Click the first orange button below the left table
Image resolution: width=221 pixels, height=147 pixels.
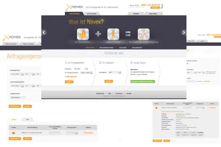point(15,139)
